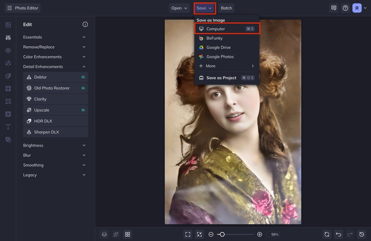Click the zoom slider handle
The width and height of the screenshot is (371, 241).
tap(222, 234)
